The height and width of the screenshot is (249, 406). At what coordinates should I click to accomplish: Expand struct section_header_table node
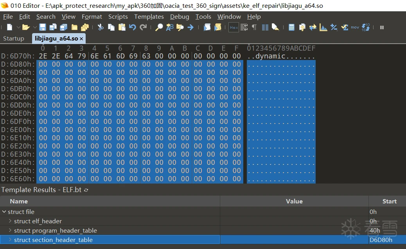[10, 239]
